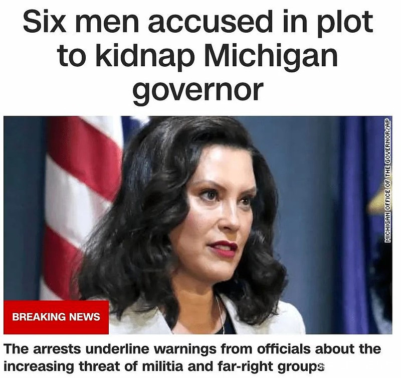401x378 pixels.
Task: Click the word 'arrests' in the subheadline
Action: tap(57, 349)
